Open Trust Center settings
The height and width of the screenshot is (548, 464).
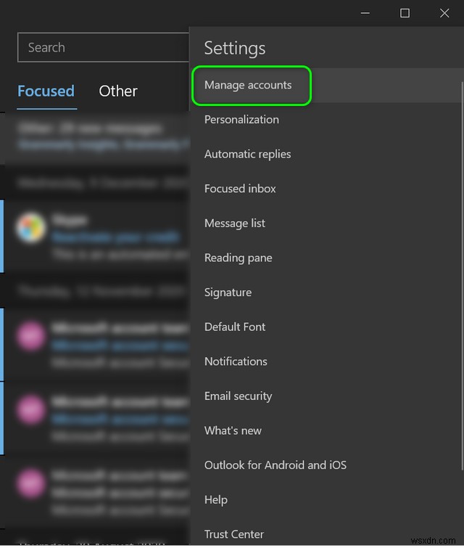234,534
